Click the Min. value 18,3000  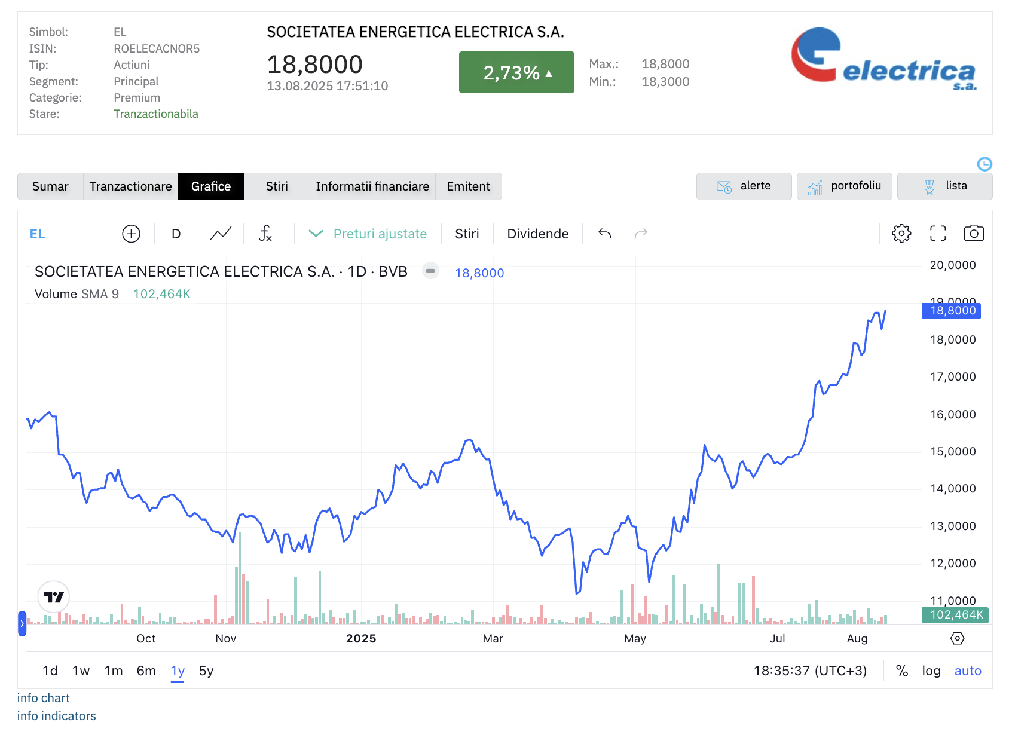(x=665, y=81)
